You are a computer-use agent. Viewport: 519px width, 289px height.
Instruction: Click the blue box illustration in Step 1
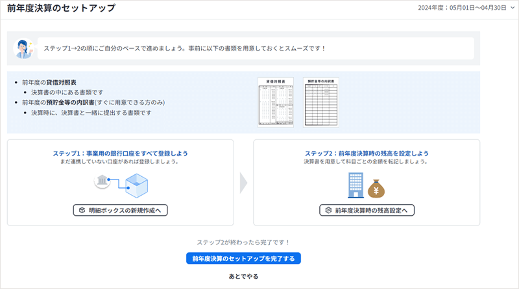tap(136, 186)
